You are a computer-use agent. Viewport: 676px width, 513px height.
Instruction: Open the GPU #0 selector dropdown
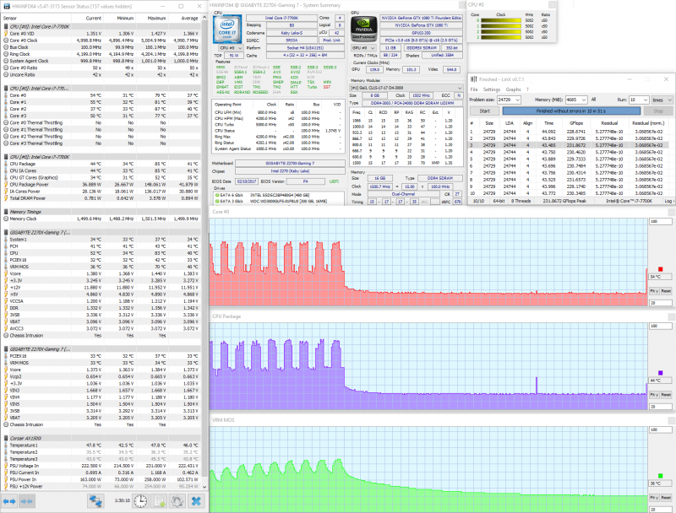(363, 48)
